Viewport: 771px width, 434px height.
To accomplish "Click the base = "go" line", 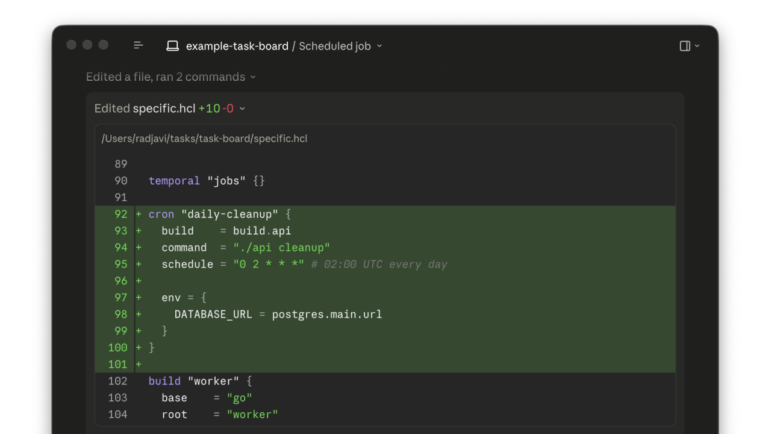I will 207,398.
